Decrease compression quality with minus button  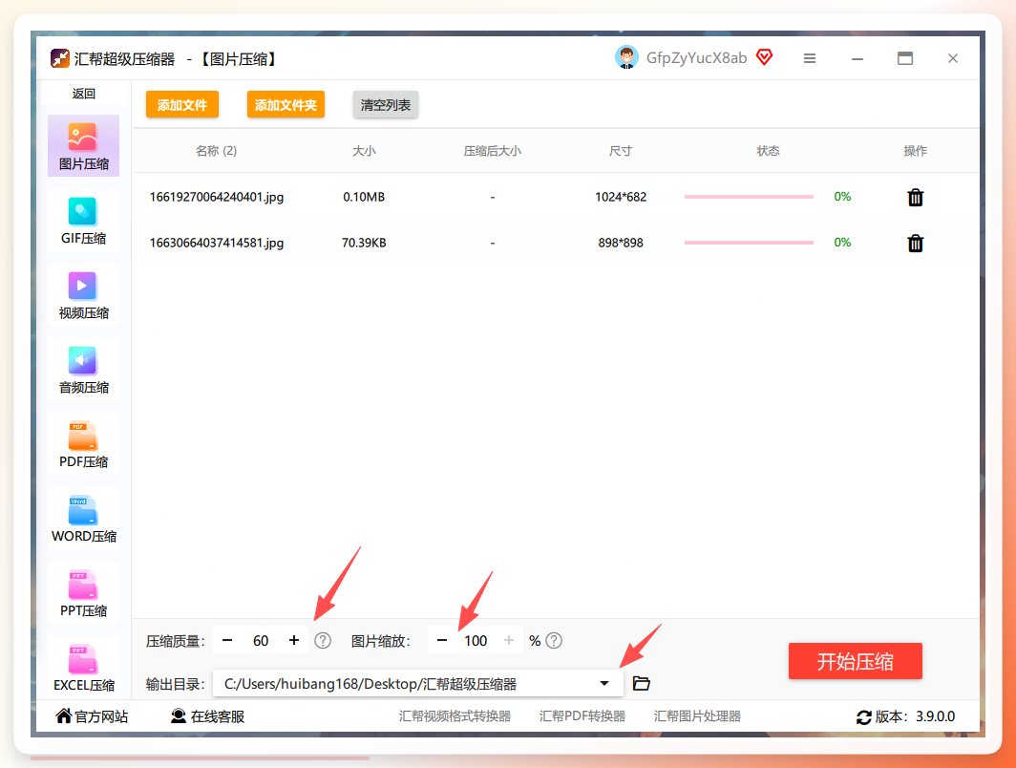pyautogui.click(x=227, y=640)
